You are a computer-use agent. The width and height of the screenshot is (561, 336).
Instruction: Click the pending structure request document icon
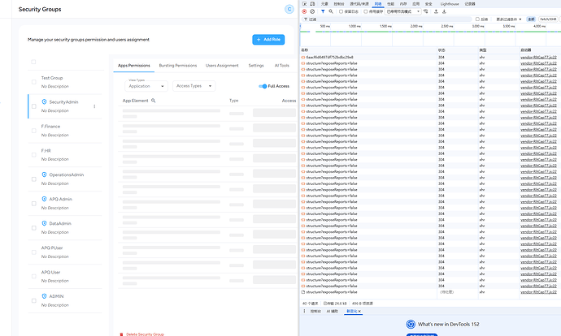(303, 292)
